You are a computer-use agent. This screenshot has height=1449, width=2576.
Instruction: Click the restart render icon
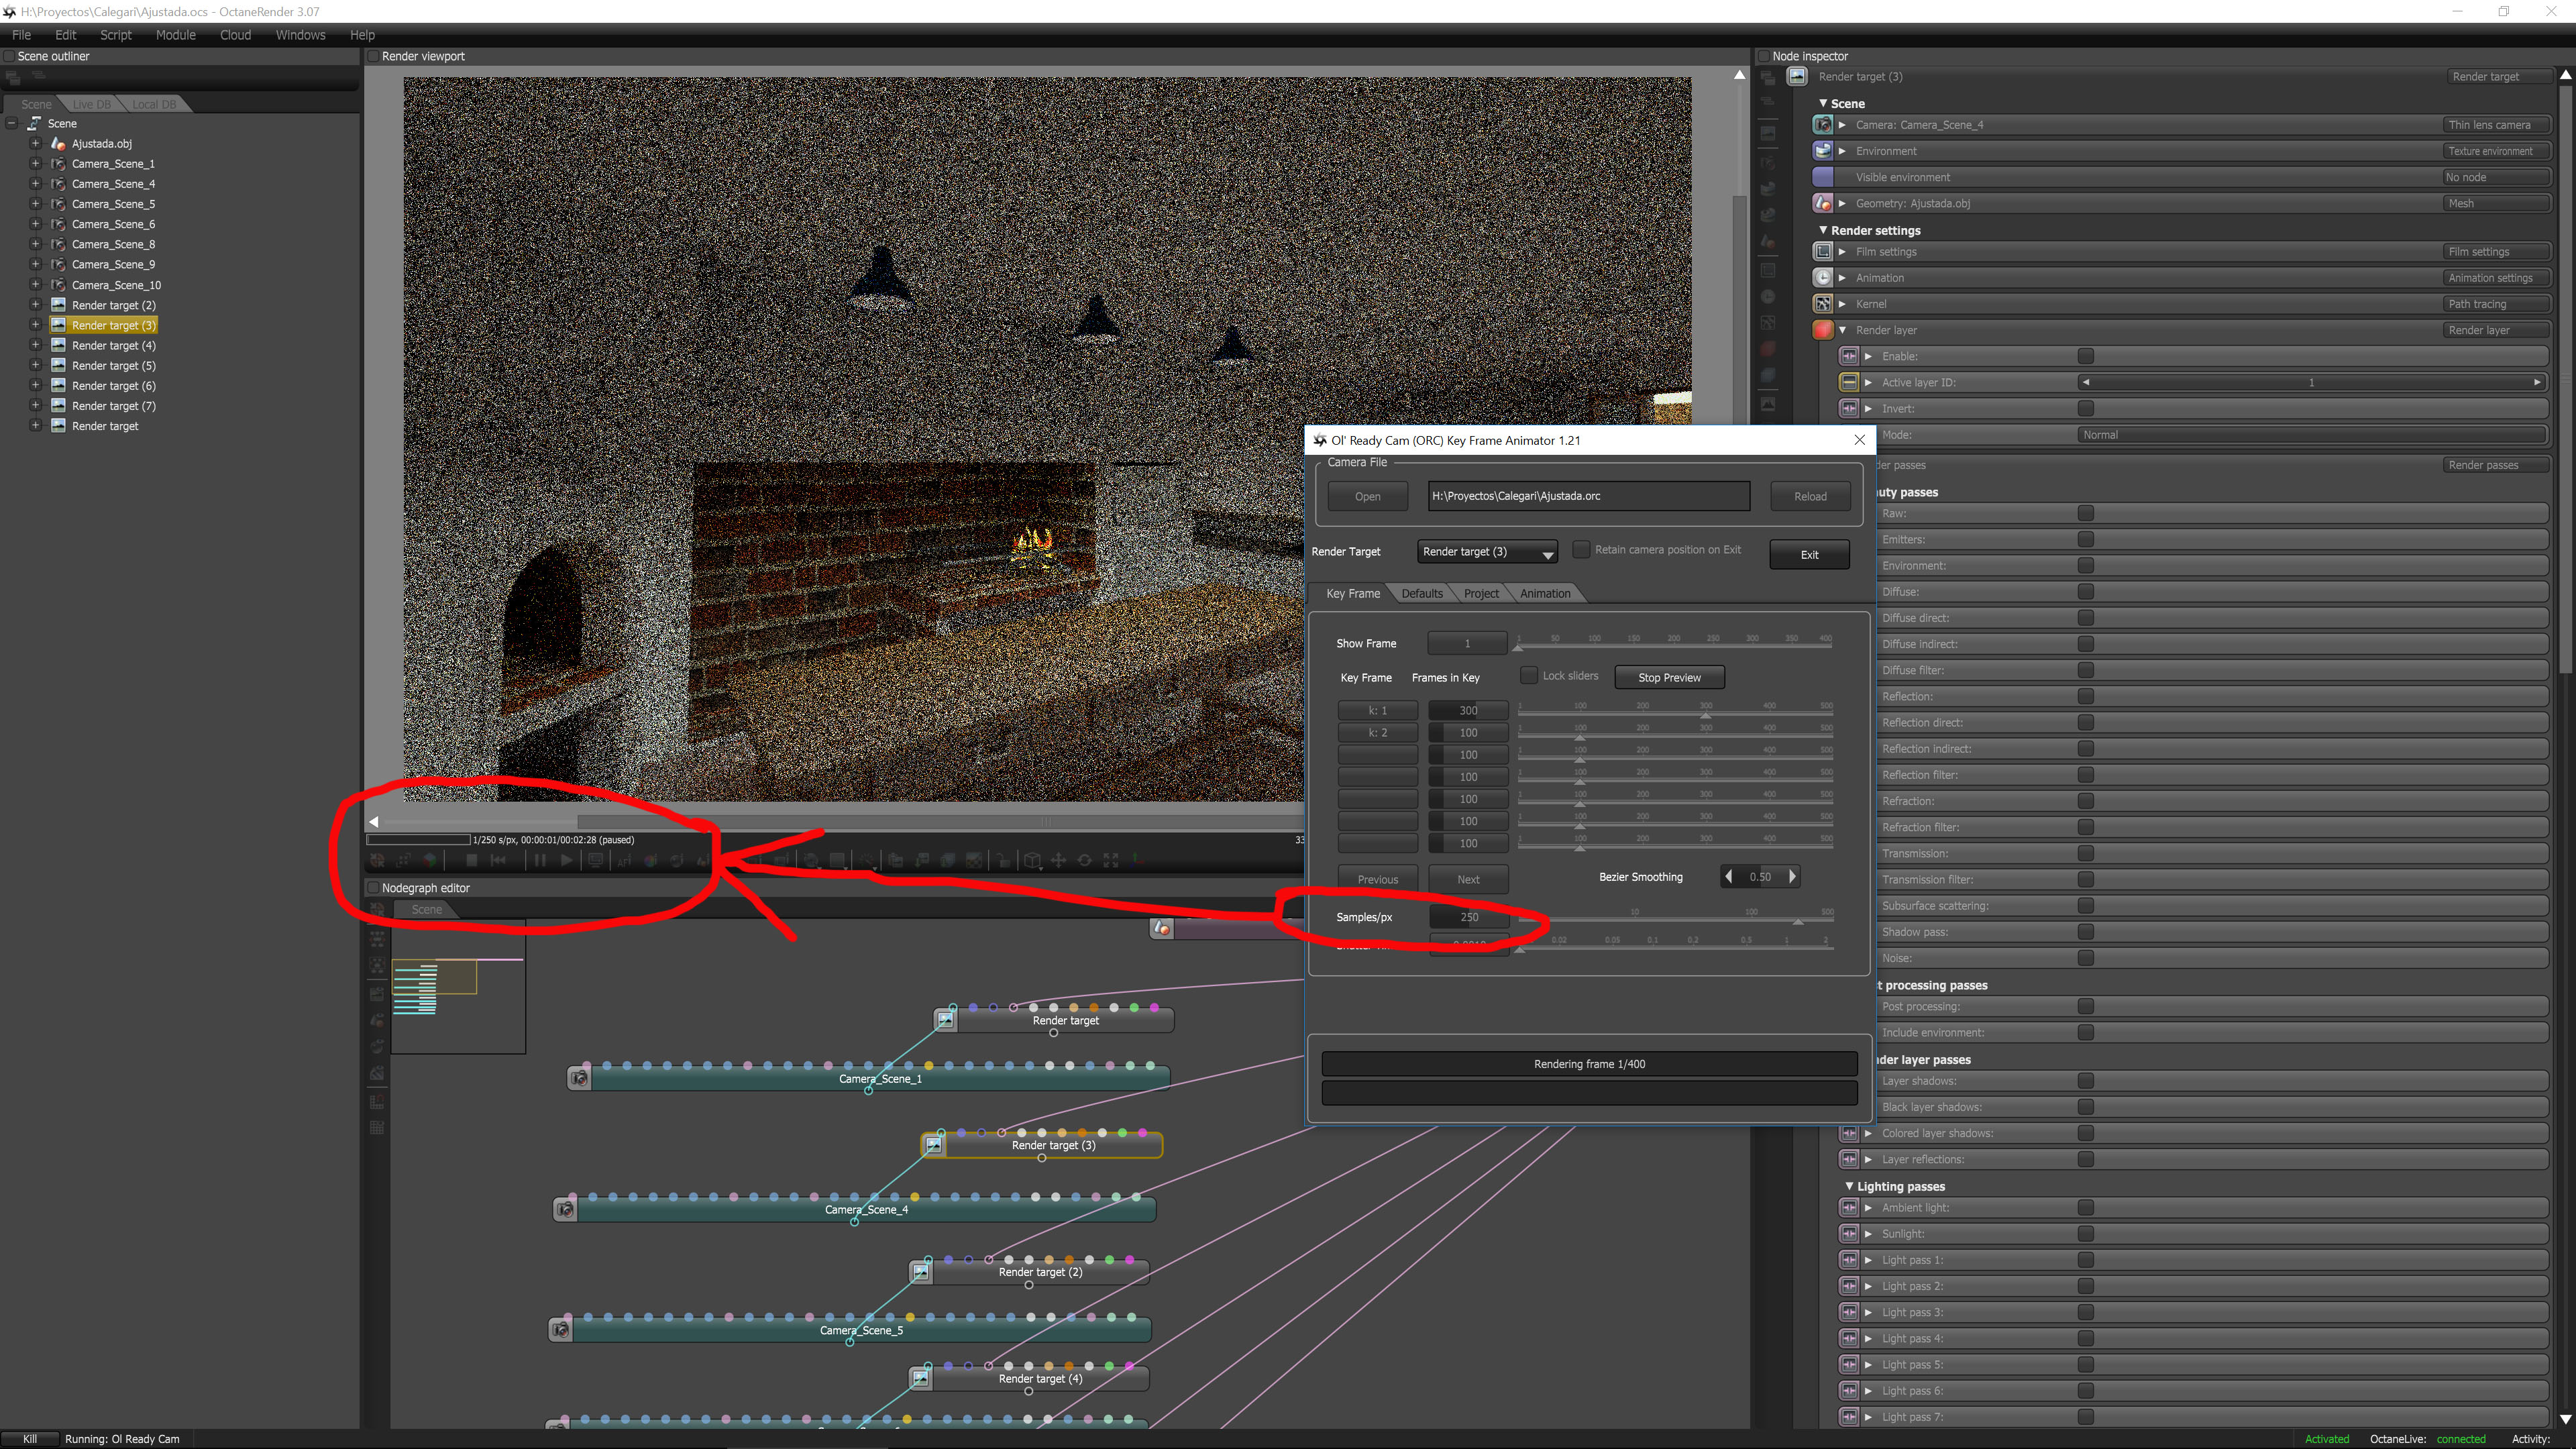498,860
